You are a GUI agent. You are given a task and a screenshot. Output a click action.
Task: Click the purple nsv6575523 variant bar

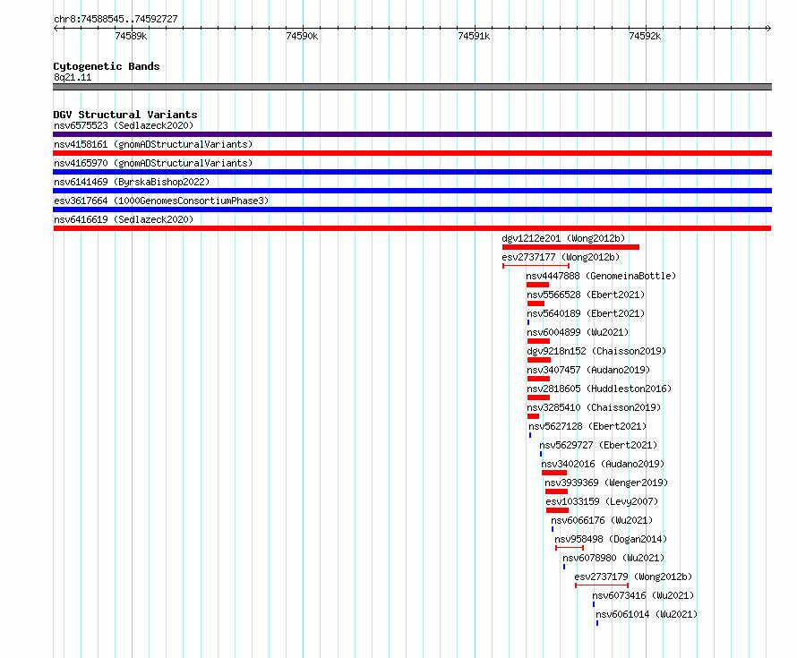click(x=412, y=134)
